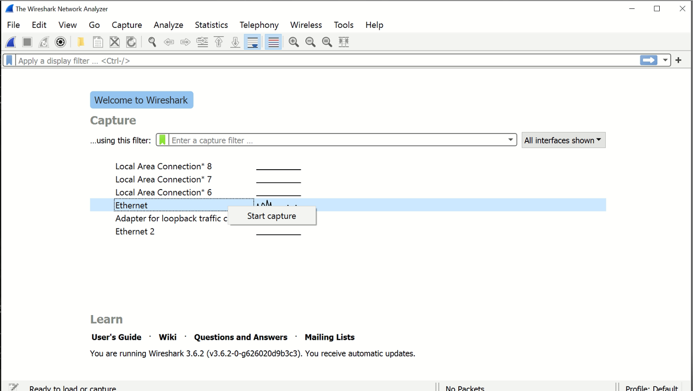The width and height of the screenshot is (693, 391).
Task: Click the Welcome to Wireshark banner
Action: (141, 100)
